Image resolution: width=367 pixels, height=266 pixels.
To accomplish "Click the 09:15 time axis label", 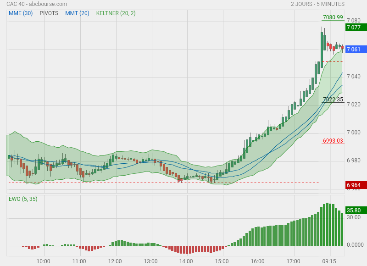I will (x=329, y=261).
